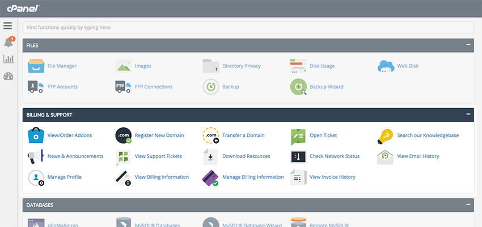Collapse the Files section
The height and width of the screenshot is (227, 482).
pos(468,45)
